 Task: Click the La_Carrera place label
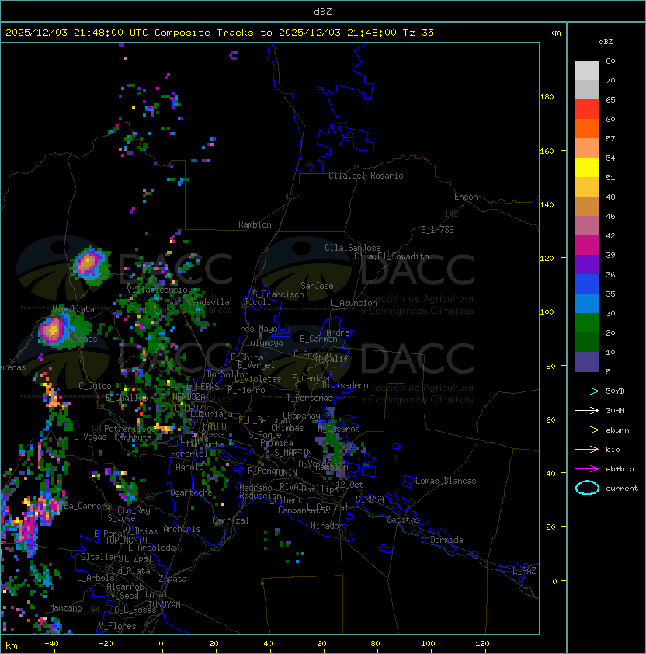pos(88,506)
